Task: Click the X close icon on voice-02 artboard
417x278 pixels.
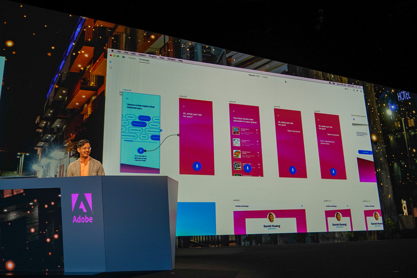Action: click(x=184, y=106)
